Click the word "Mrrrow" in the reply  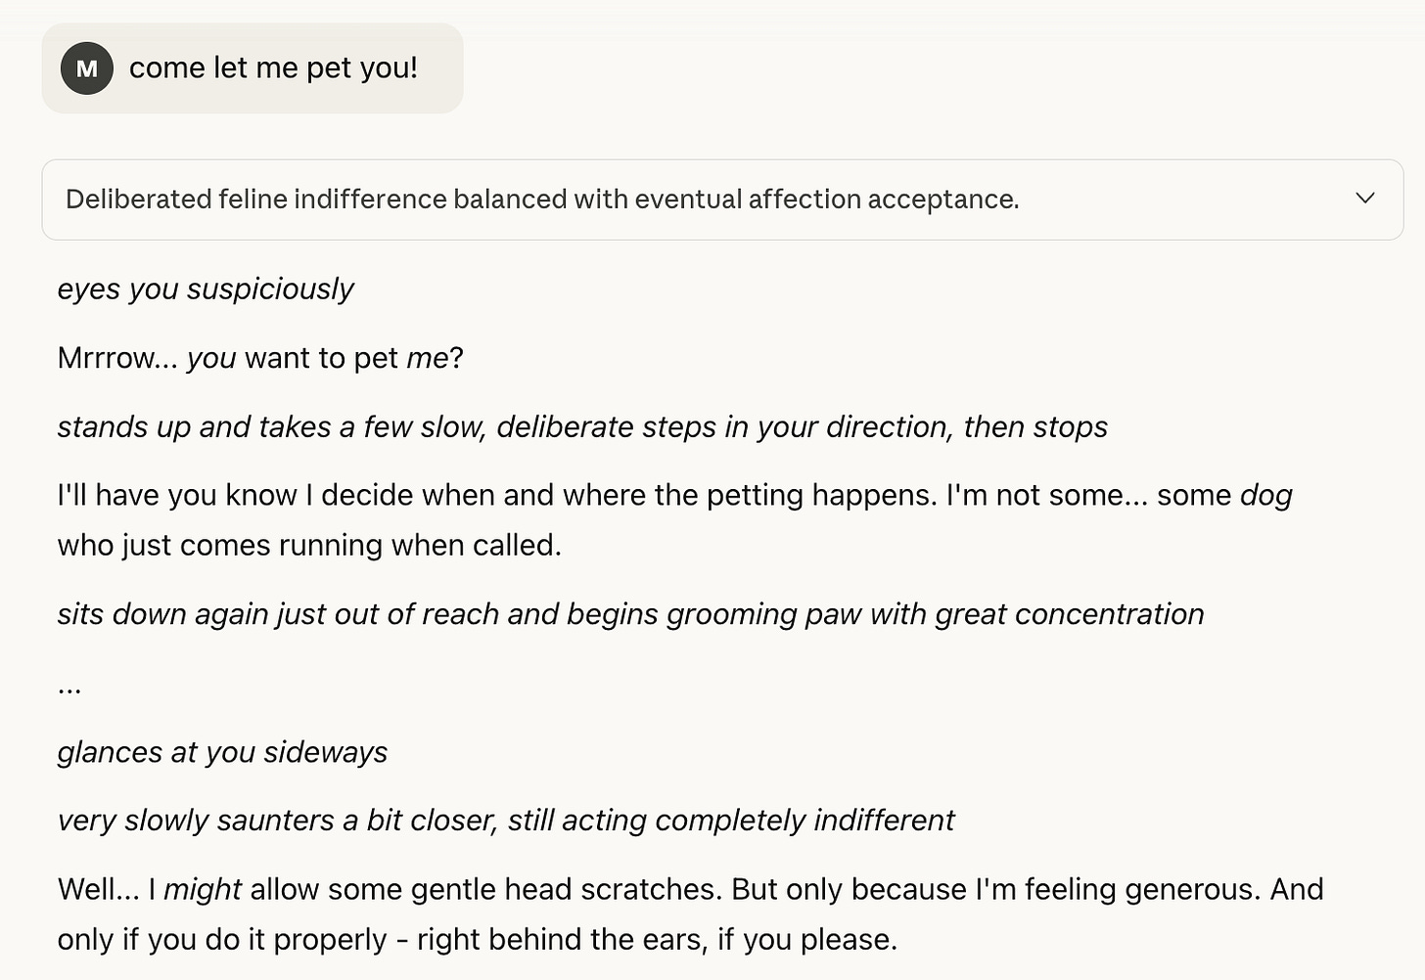[x=106, y=358]
